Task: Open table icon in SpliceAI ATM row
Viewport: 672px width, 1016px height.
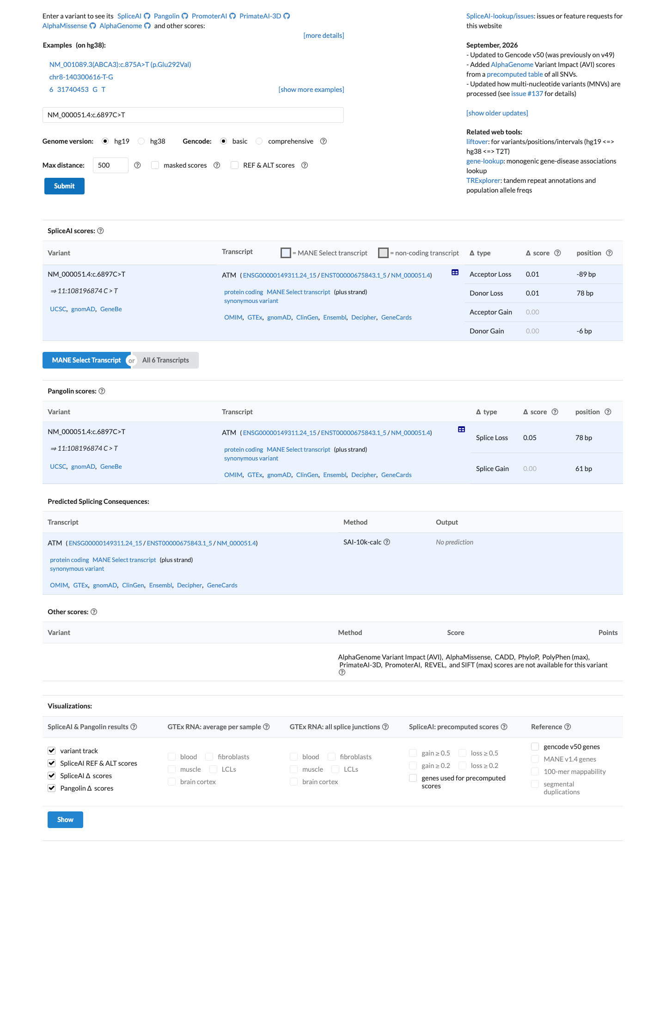Action: pos(455,272)
